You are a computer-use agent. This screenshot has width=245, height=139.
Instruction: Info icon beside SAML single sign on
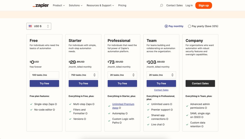coord(202,117)
